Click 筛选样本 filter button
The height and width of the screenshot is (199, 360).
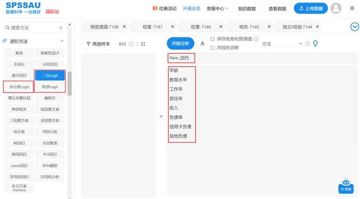98,44
